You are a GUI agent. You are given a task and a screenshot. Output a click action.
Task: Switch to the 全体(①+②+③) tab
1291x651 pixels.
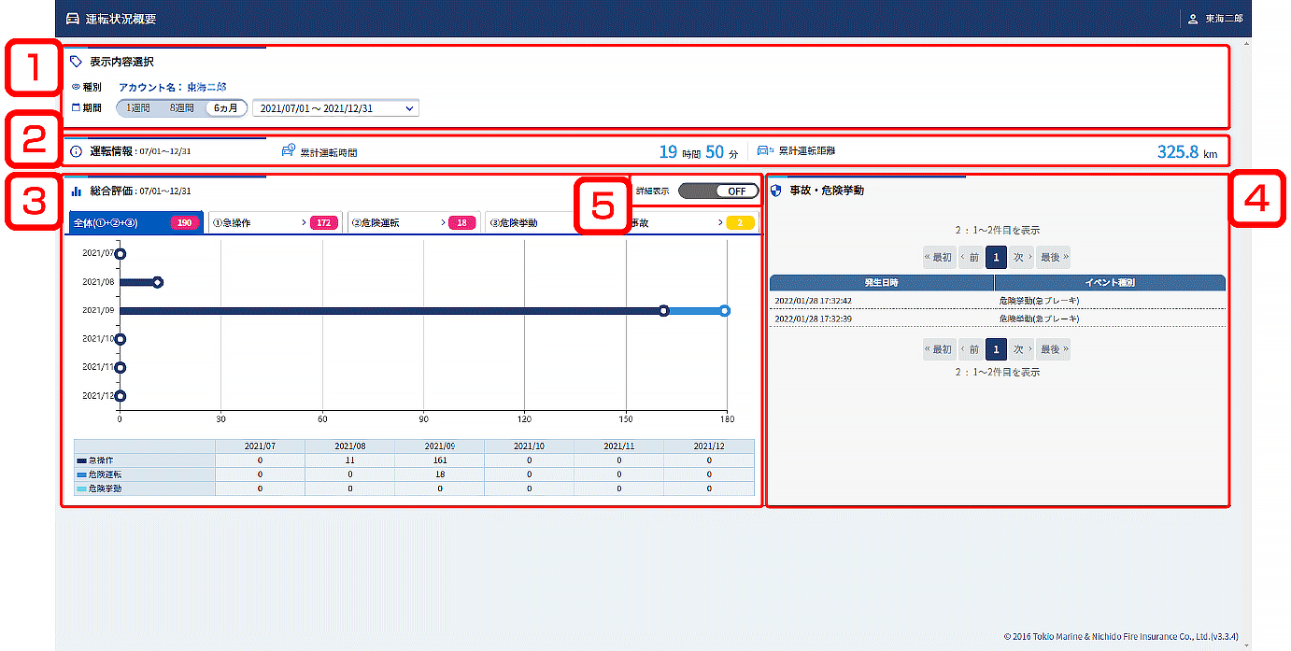136,223
